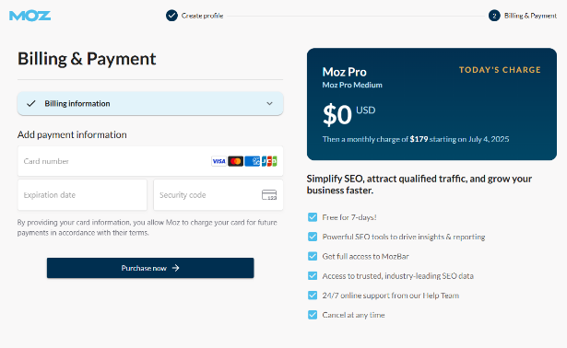
Task: Click 'Simplify SEO, attract qualified traffic' heading
Action: [419, 184]
